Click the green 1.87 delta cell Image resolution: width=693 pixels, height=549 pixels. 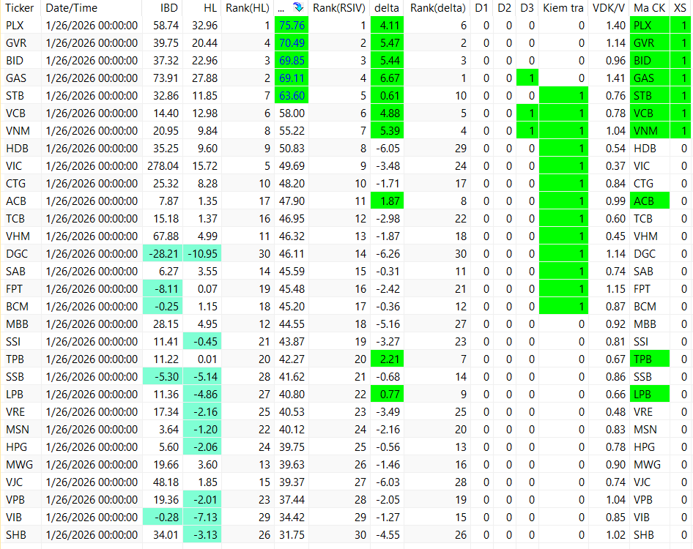tap(388, 201)
